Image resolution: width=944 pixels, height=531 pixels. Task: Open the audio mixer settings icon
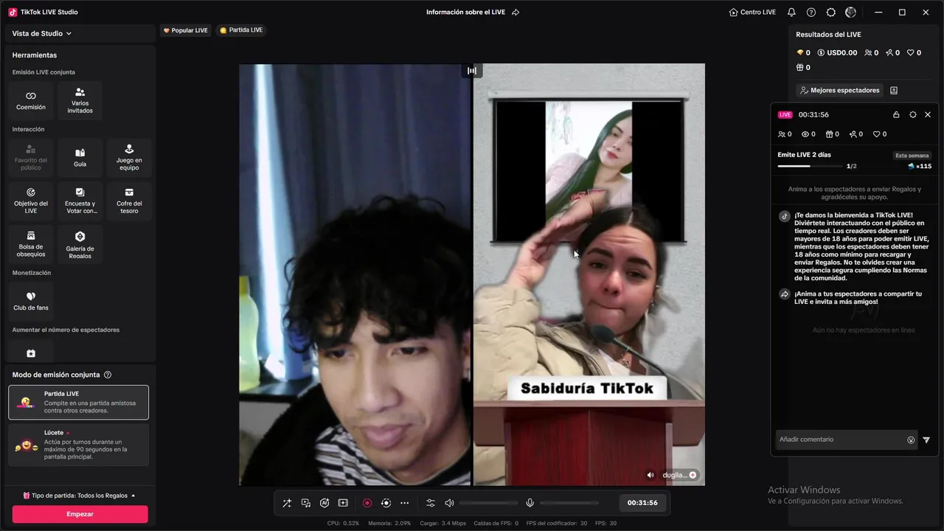tap(431, 503)
